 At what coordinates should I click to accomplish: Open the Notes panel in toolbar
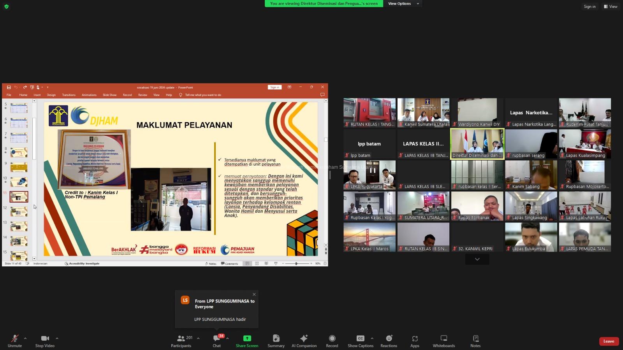475,341
